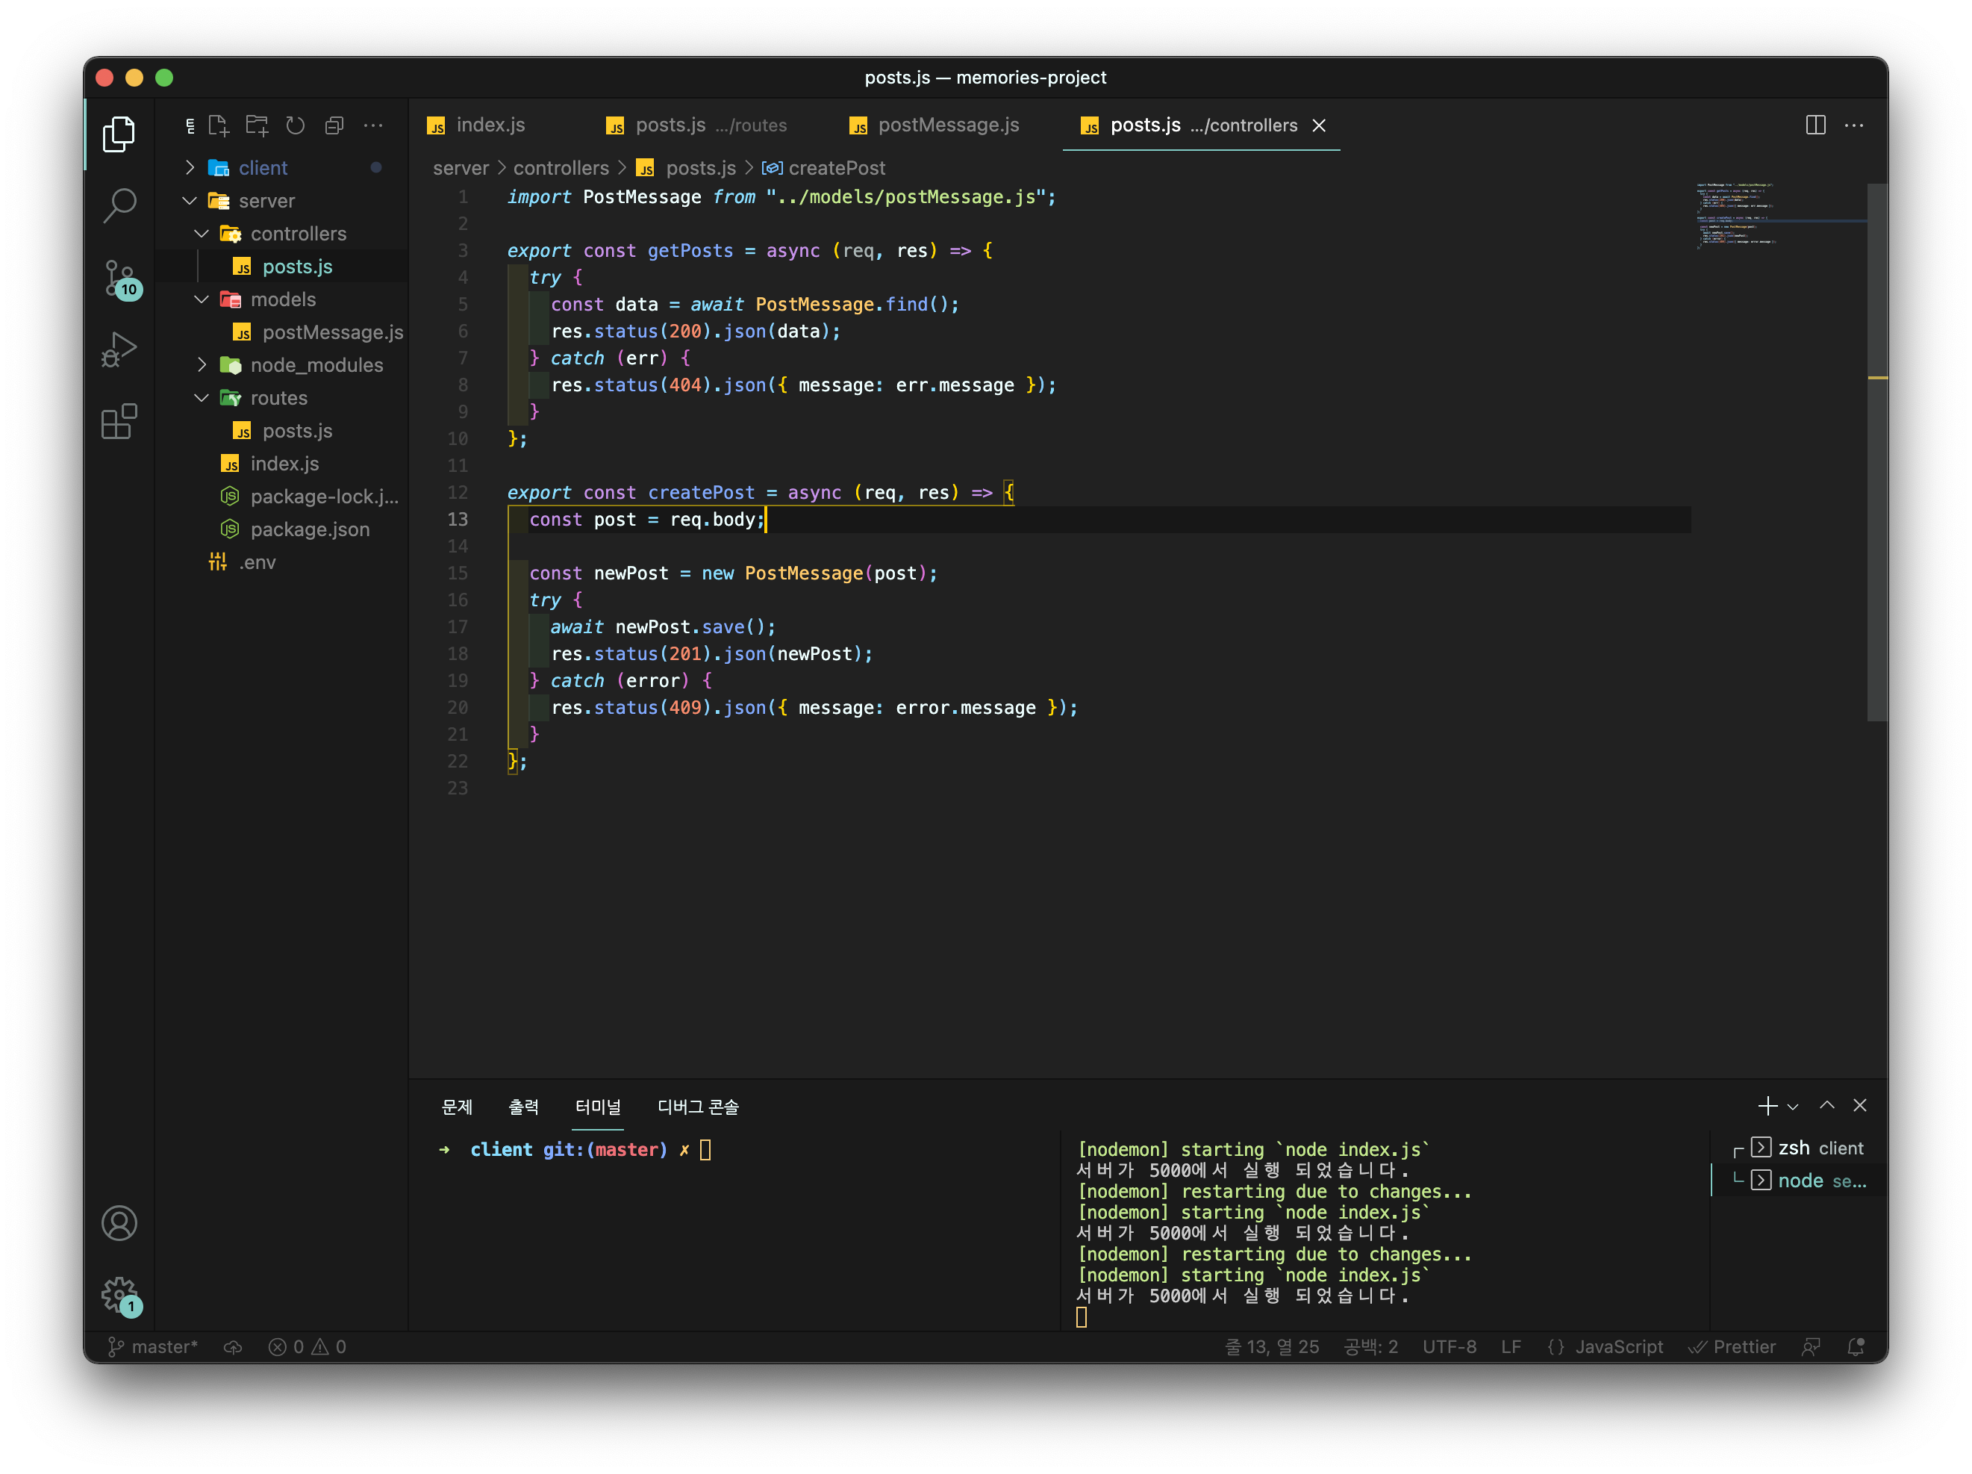Expand the client folder
1972x1474 pixels.
point(281,168)
